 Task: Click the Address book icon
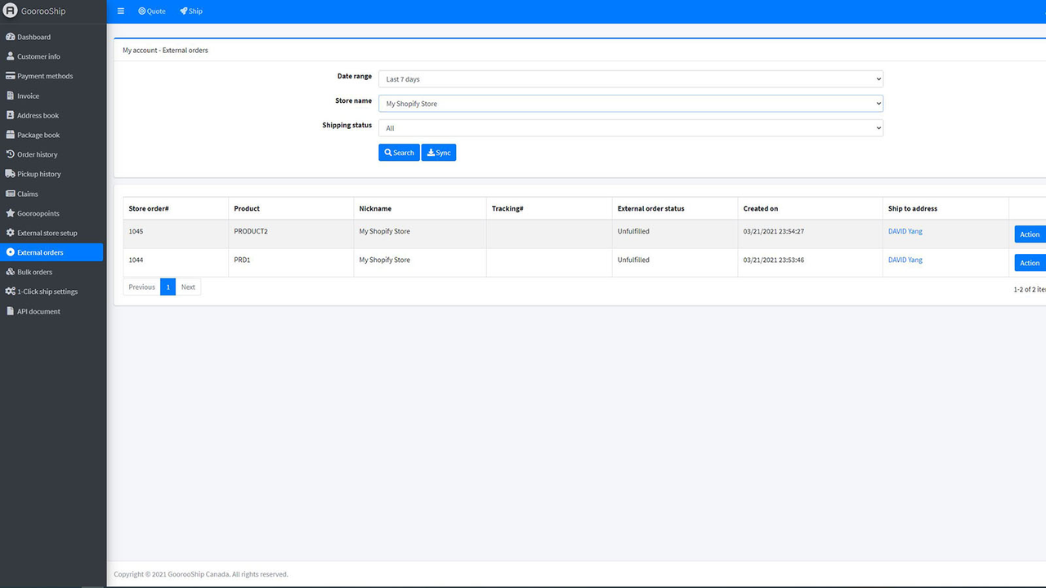(11, 114)
